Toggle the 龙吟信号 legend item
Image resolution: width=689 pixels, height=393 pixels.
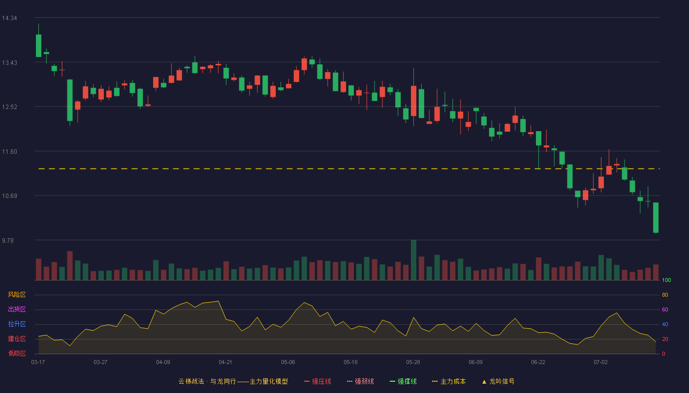tap(498, 381)
